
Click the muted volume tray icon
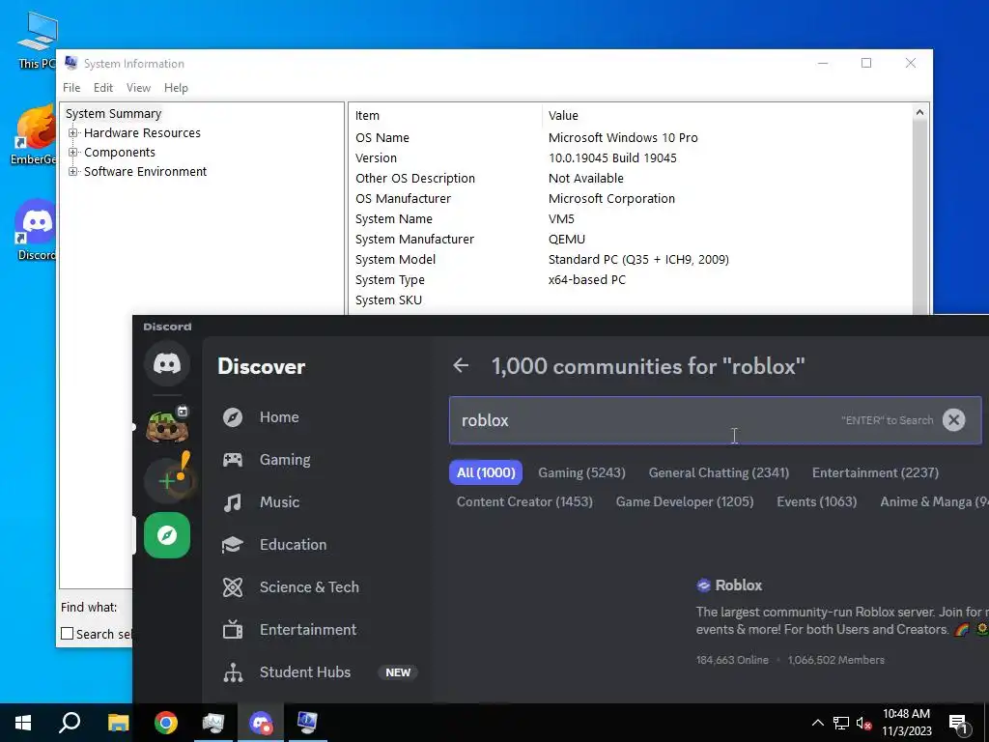pos(863,723)
